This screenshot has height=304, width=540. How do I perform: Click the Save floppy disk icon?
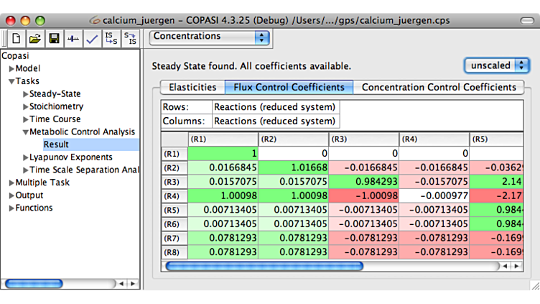pyautogui.click(x=54, y=39)
